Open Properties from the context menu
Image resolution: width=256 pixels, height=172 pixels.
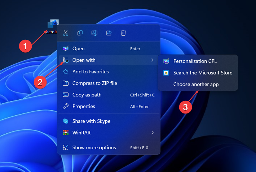109,106
